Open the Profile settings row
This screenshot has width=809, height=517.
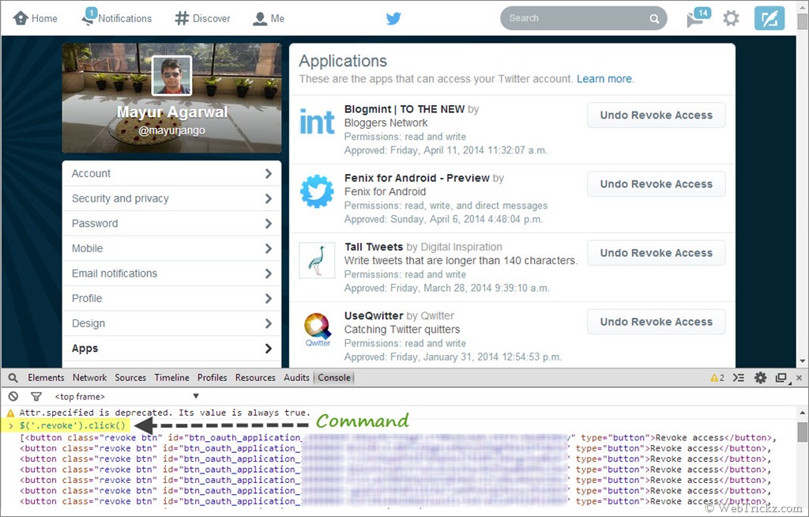pyautogui.click(x=171, y=299)
